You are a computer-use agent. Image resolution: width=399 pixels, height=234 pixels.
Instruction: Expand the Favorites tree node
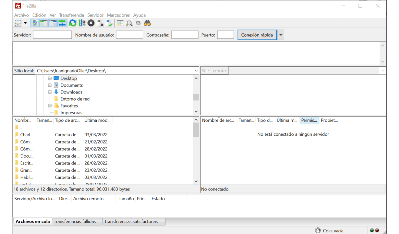coord(50,106)
